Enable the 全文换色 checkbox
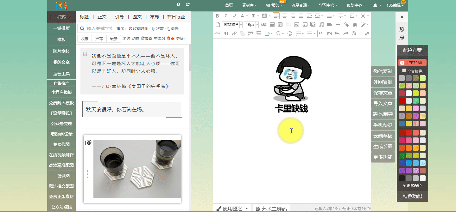This screenshot has height=212, width=456. click(404, 71)
